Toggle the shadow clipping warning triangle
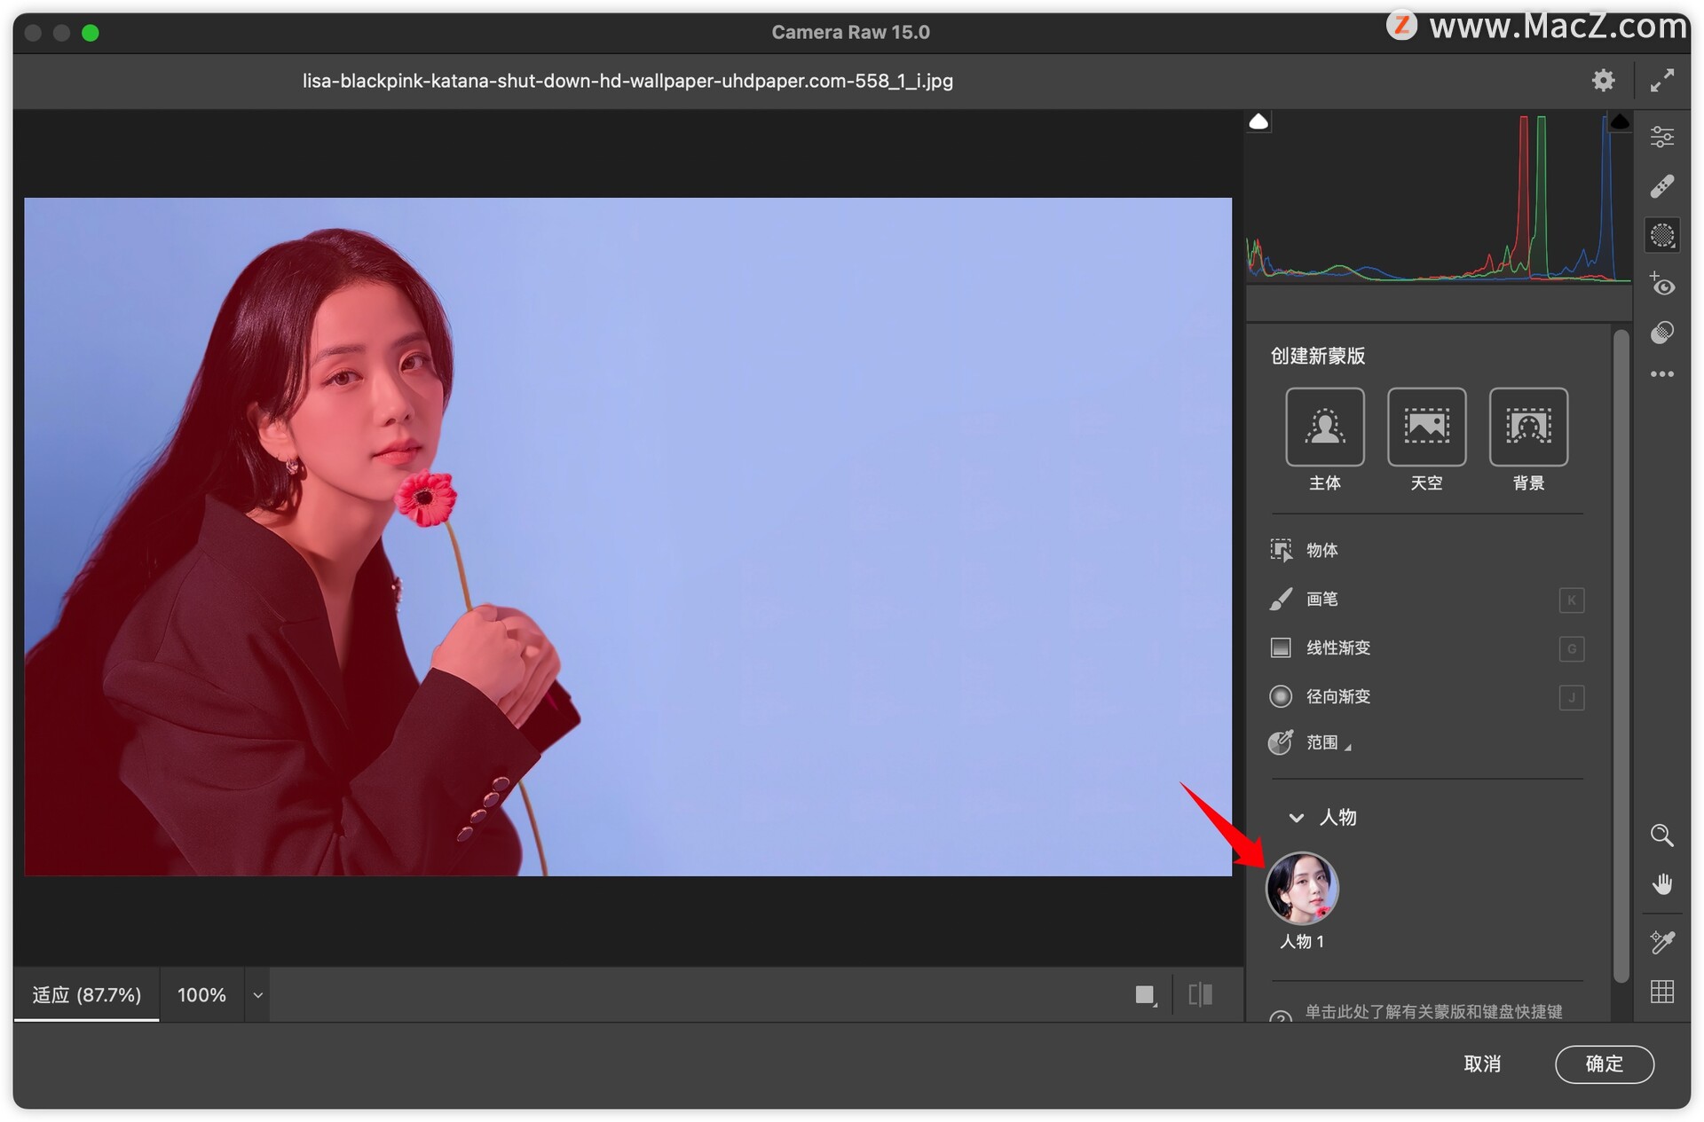Image resolution: width=1704 pixels, height=1122 pixels. tap(1258, 122)
